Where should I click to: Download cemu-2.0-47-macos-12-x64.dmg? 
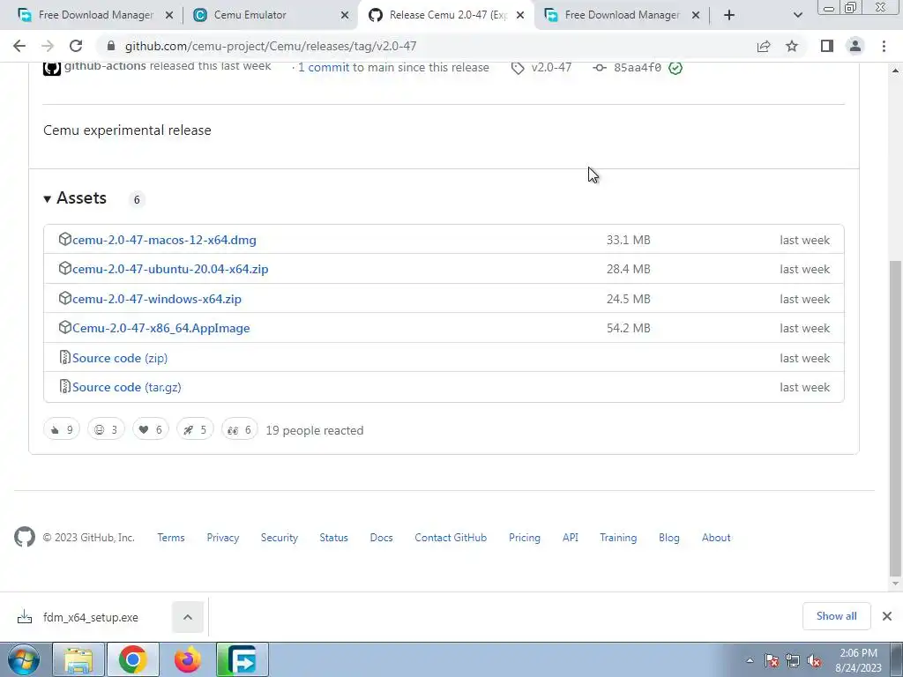coord(164,240)
